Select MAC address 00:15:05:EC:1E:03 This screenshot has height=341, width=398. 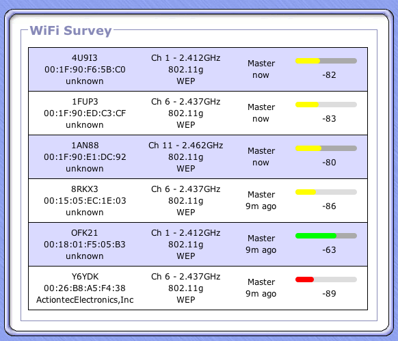pyautogui.click(x=85, y=201)
